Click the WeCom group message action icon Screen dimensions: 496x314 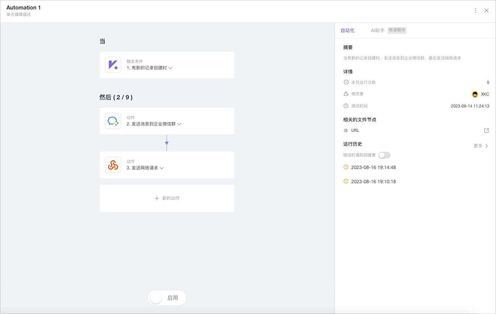point(113,121)
